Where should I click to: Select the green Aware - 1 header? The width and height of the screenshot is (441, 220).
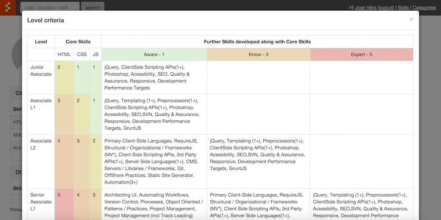[x=154, y=54]
